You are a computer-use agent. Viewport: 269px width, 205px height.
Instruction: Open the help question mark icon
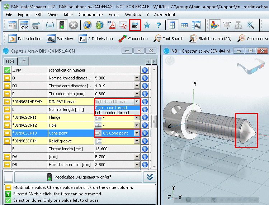pos(159,25)
